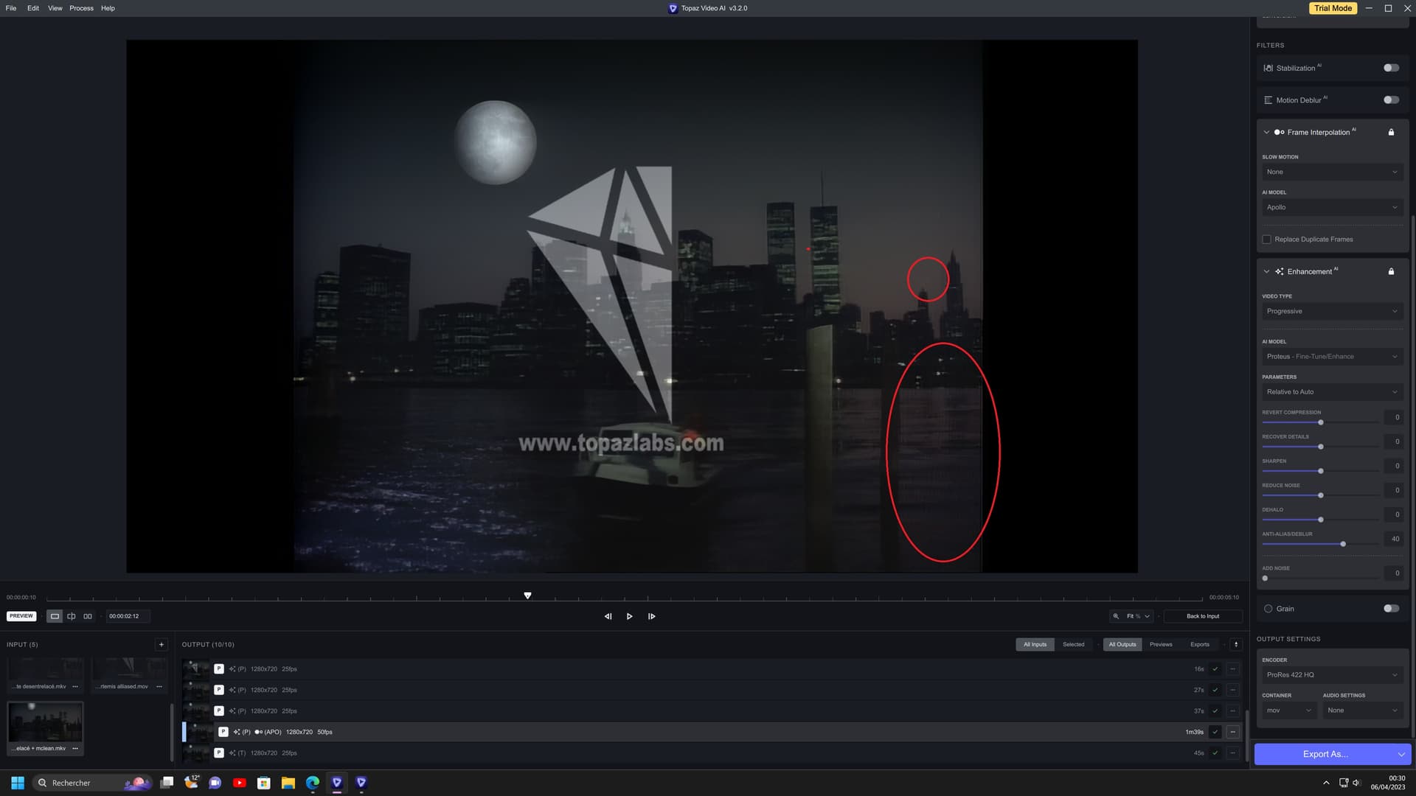Screen dimensions: 1416x796
Task: Enable the Stabilization filter toggle
Action: 1391,68
